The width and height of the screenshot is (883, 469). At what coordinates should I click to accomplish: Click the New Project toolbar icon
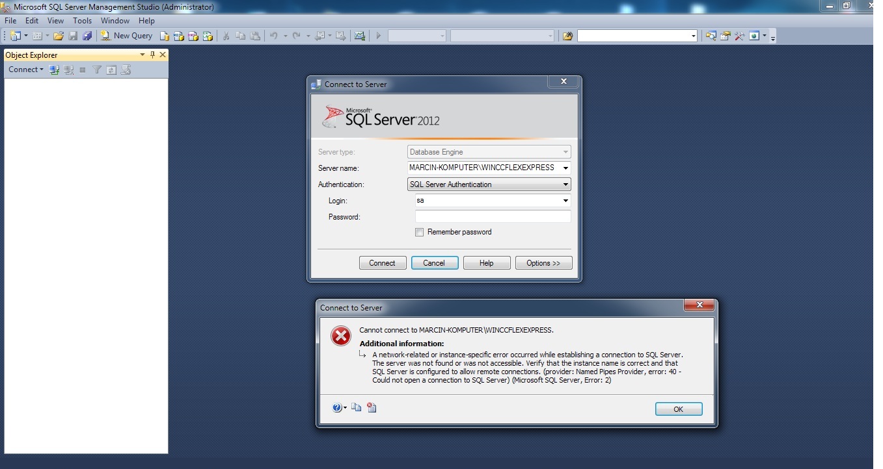coord(15,36)
